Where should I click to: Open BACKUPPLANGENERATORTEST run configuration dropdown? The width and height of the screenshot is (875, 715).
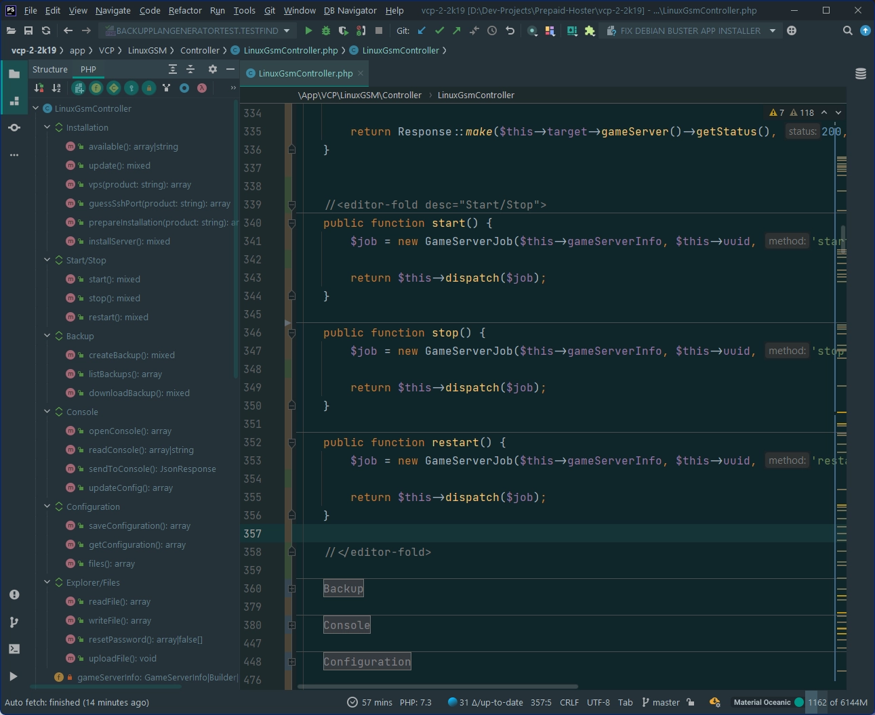pos(198,30)
